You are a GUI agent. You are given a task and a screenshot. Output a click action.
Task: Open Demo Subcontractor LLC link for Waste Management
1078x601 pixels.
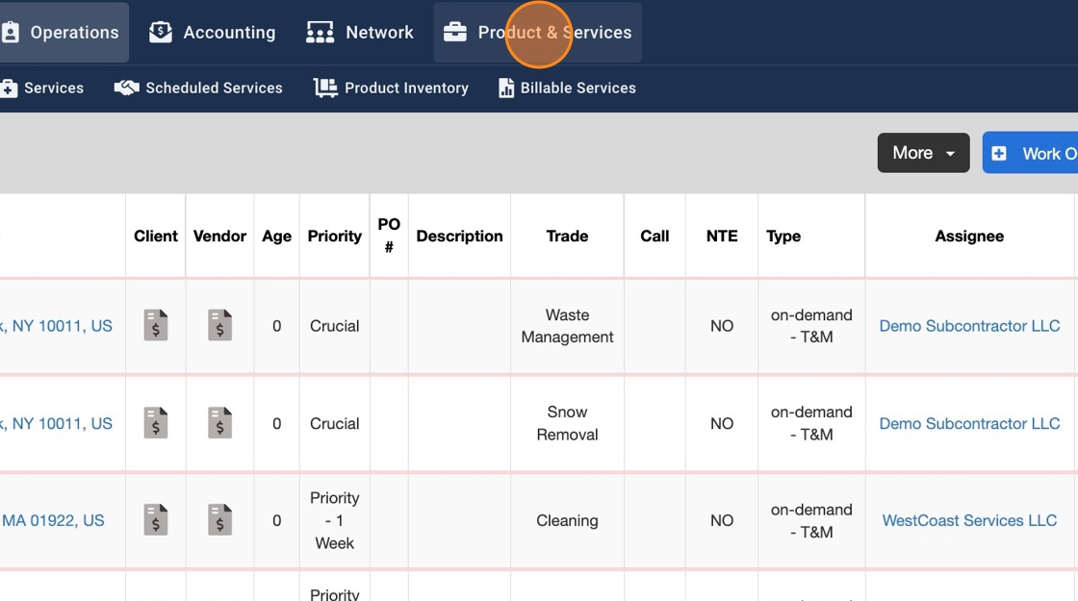pyautogui.click(x=969, y=326)
